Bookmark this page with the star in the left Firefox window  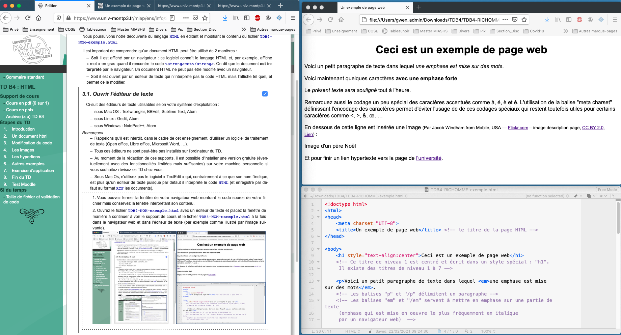click(205, 18)
